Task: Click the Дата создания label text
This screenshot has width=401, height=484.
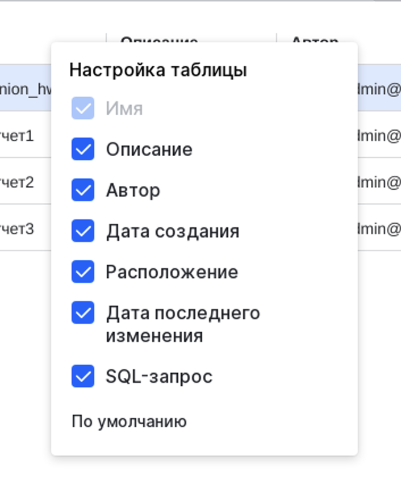Action: [172, 231]
